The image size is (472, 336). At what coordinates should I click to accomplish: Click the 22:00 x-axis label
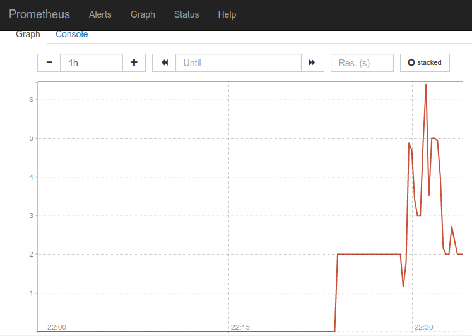point(57,327)
